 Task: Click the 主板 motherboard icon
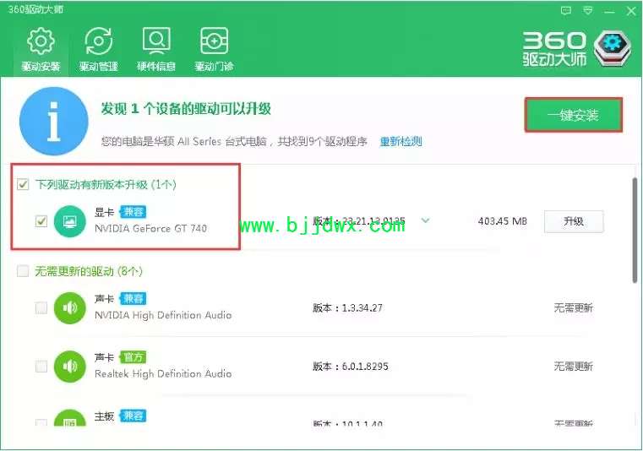[70, 417]
